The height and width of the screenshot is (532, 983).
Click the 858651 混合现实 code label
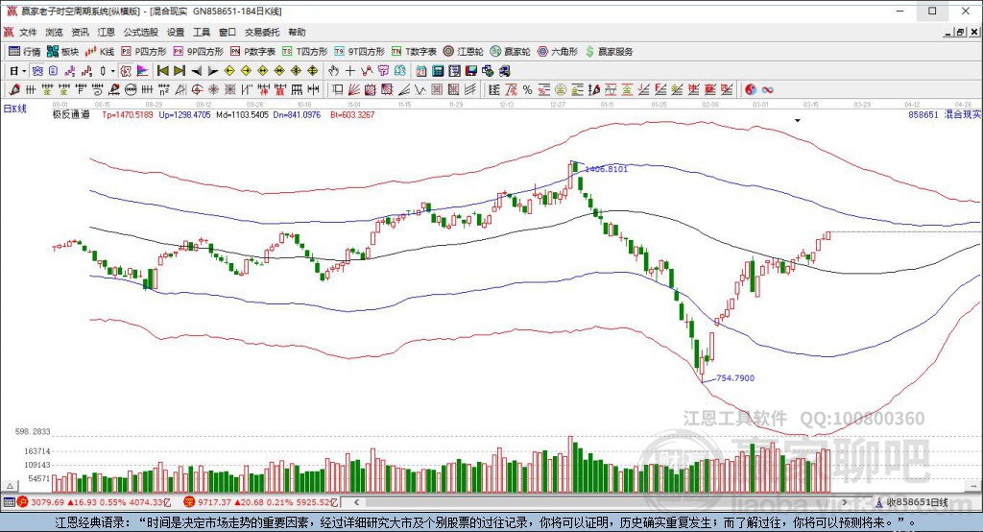945,115
